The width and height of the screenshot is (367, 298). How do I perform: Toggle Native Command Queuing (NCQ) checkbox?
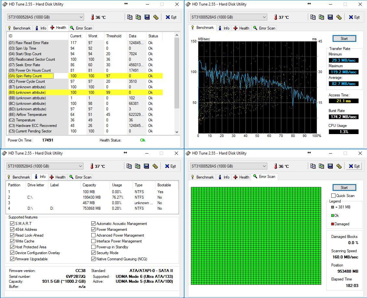[x=94, y=259]
